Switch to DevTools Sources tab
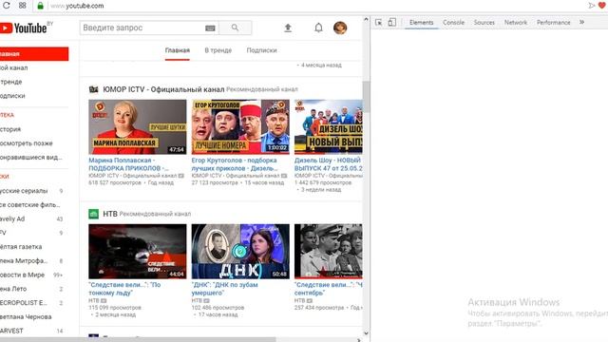The image size is (608, 342). pyautogui.click(x=484, y=23)
